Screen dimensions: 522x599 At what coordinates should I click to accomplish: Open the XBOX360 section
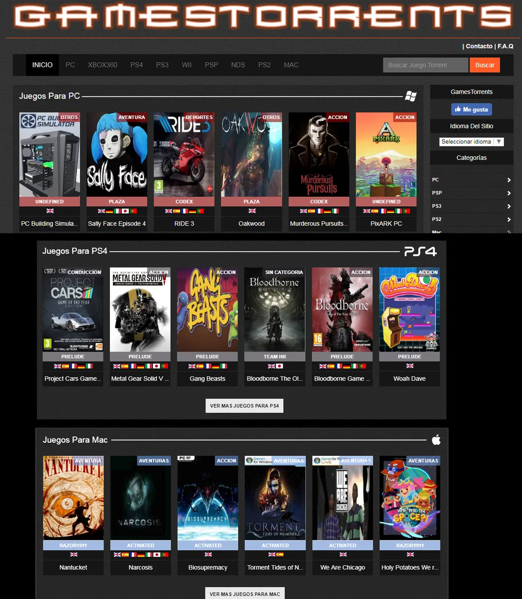click(103, 65)
